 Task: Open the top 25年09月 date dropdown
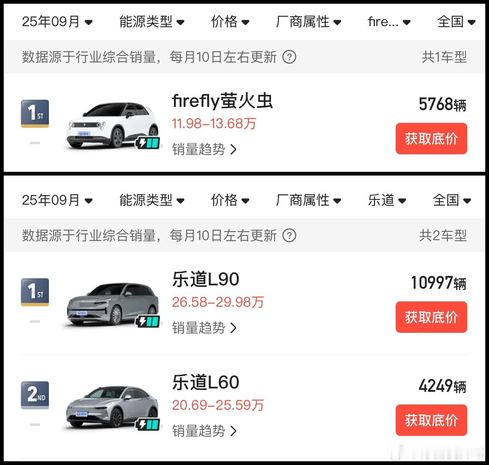tap(57, 22)
